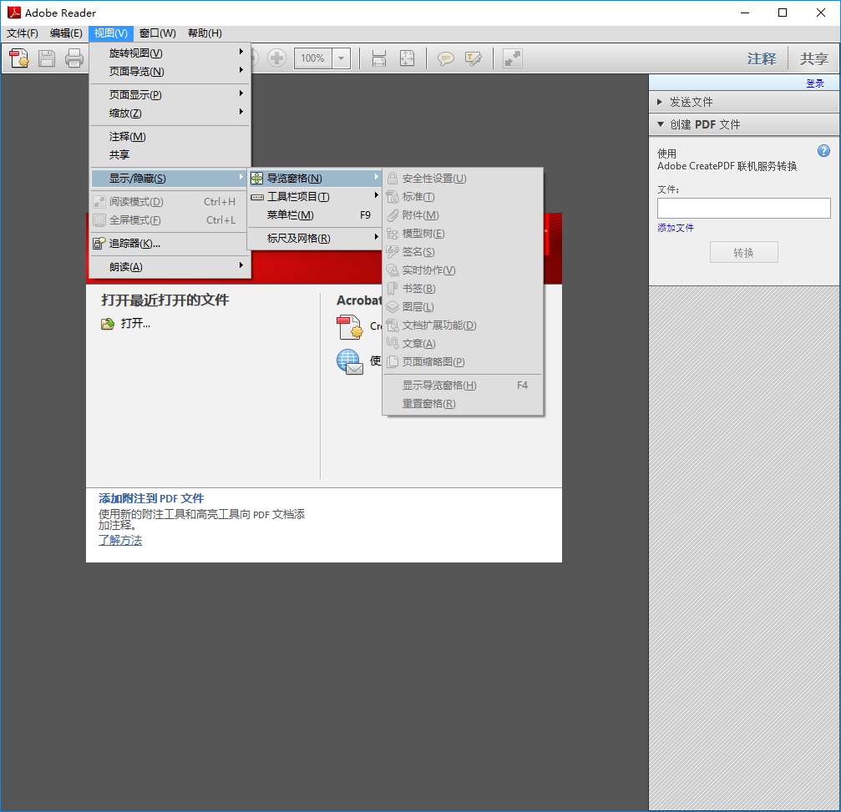This screenshot has width=841, height=812.
Task: Click the Navigation Panes menu icon
Action: (x=257, y=178)
